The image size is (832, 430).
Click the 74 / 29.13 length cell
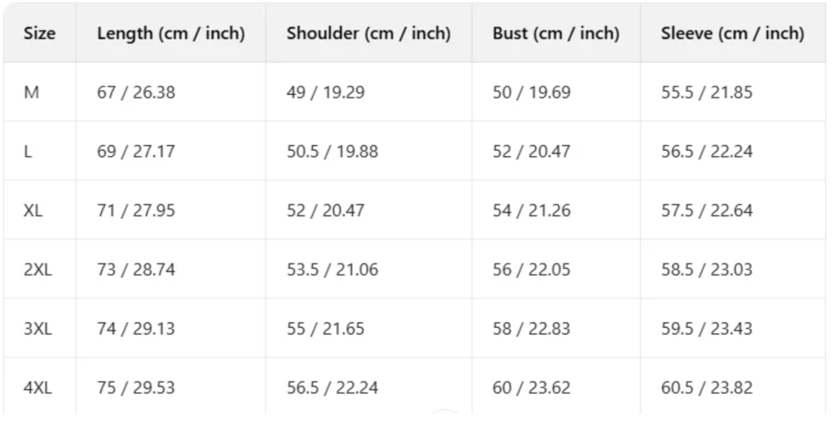tap(136, 328)
